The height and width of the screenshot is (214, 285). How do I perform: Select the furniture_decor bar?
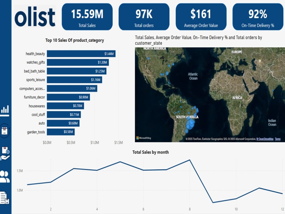68,97
